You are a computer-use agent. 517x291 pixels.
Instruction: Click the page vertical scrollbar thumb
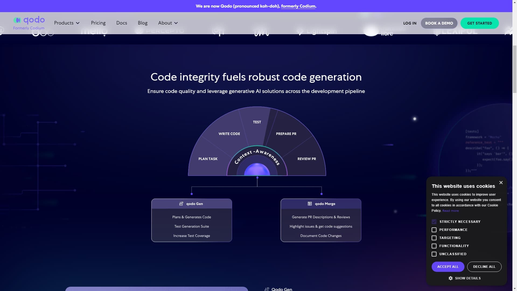(515, 69)
